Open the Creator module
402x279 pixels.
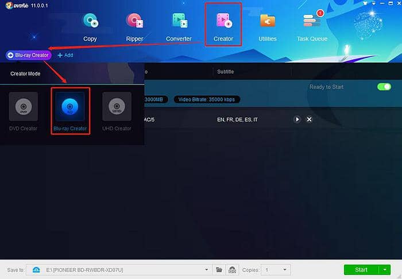[x=223, y=28]
